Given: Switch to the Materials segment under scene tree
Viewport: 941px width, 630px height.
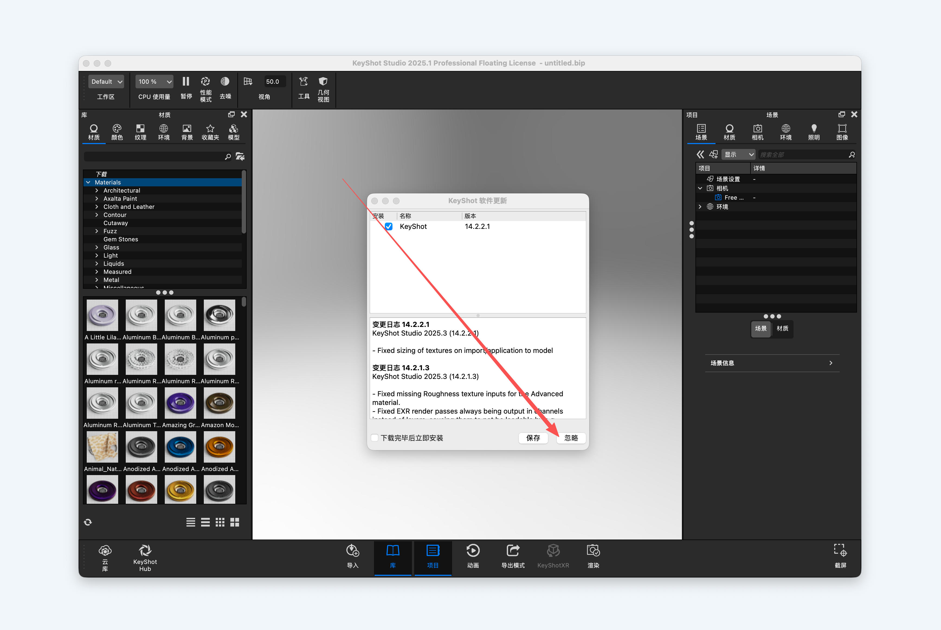Looking at the screenshot, I should (x=782, y=329).
